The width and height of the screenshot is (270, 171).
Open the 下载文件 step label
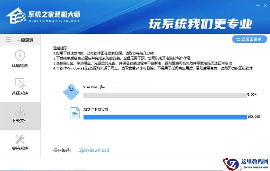click(x=20, y=121)
